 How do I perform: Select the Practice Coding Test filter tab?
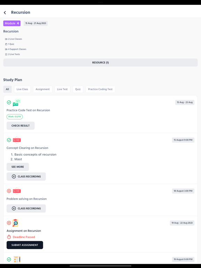(100, 89)
